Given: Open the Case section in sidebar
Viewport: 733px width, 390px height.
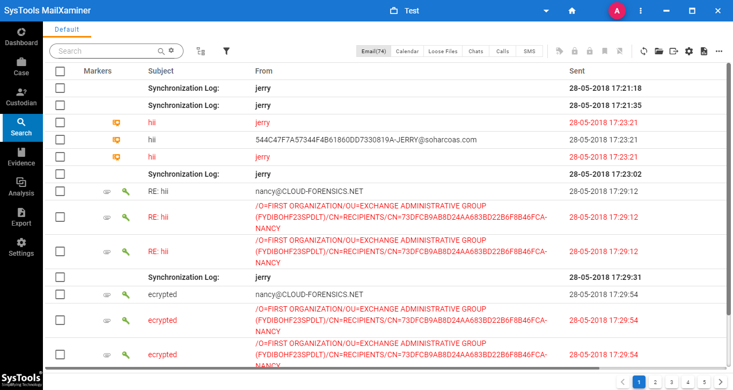Looking at the screenshot, I should click(x=21, y=67).
